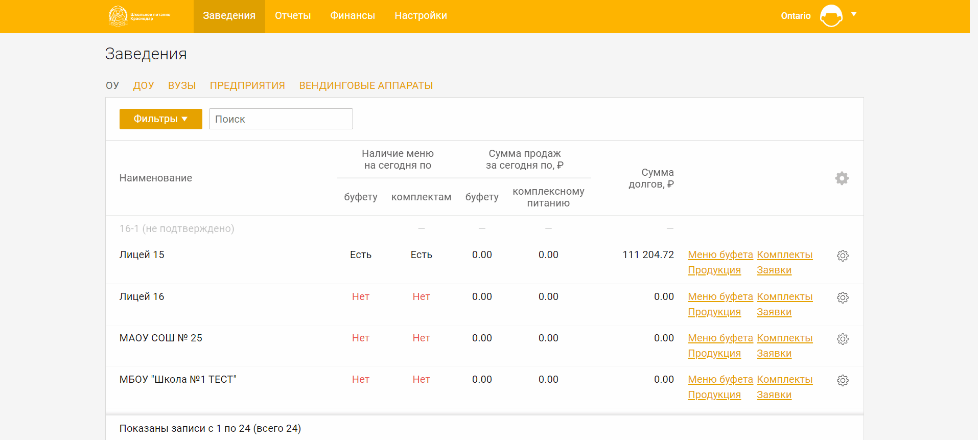
Task: Expand user menu arrow next to avatar
Action: tap(854, 14)
